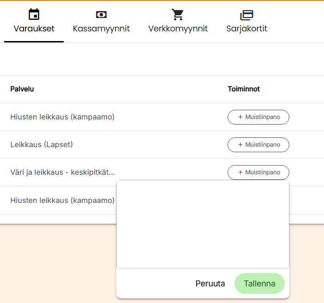This screenshot has height=303, width=324.
Task: Switch to the Varaukset tab
Action: (x=34, y=29)
